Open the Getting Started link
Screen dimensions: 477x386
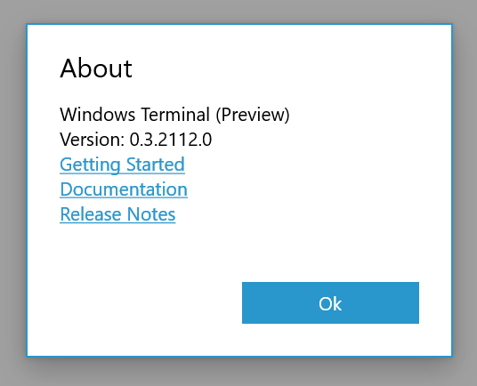pyautogui.click(x=122, y=165)
